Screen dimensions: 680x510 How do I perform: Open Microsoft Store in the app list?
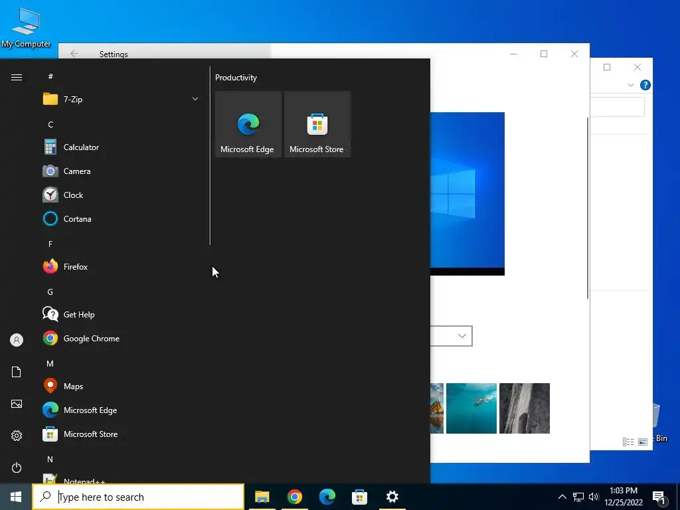[x=121, y=434]
